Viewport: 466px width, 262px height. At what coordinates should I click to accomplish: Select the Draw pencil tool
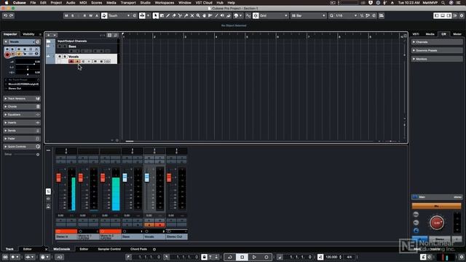pyautogui.click(x=168, y=15)
